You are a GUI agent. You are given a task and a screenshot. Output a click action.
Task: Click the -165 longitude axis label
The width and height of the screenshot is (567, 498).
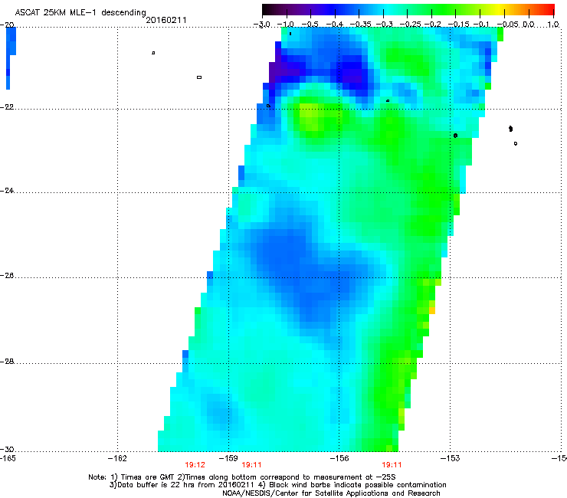click(x=8, y=458)
